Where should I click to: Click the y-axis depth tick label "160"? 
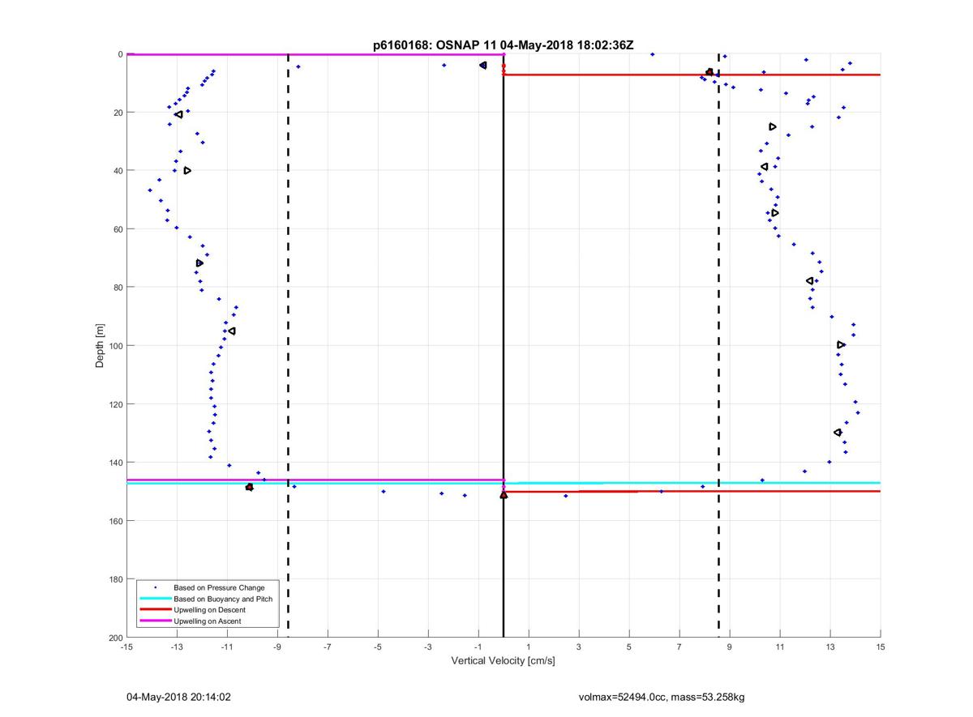click(x=115, y=521)
